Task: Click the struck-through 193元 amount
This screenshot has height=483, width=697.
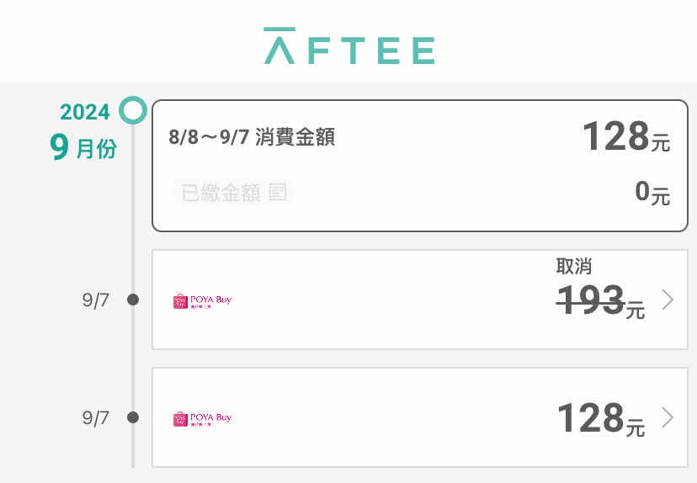Action: click(600, 301)
